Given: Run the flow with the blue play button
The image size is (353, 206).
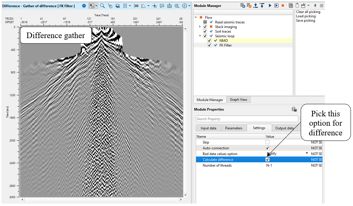Looking at the screenshot, I should tap(270, 6).
